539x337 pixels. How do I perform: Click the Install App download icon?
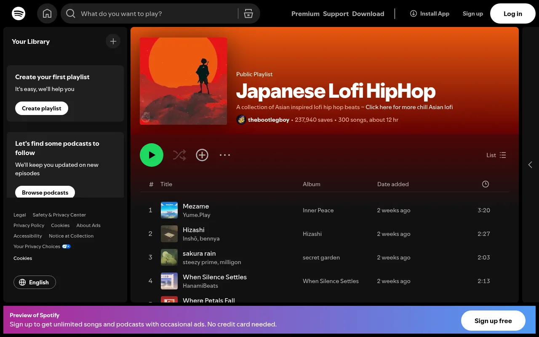coord(414,13)
